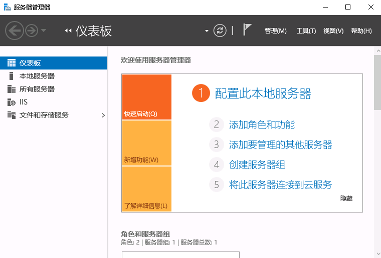Open the notifications flag icon
Viewport: 381px width, 258px height.
[x=247, y=30]
